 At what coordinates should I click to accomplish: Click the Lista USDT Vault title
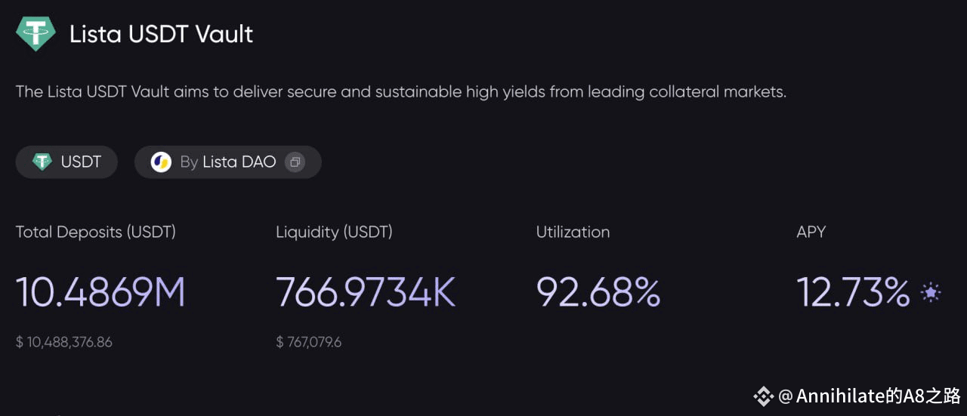(x=162, y=34)
